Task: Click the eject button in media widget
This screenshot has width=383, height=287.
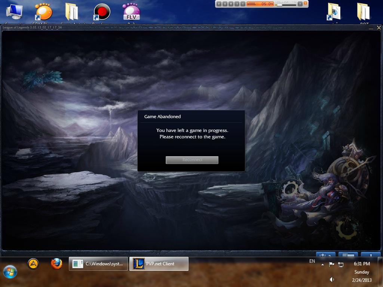Action: (x=300, y=4)
